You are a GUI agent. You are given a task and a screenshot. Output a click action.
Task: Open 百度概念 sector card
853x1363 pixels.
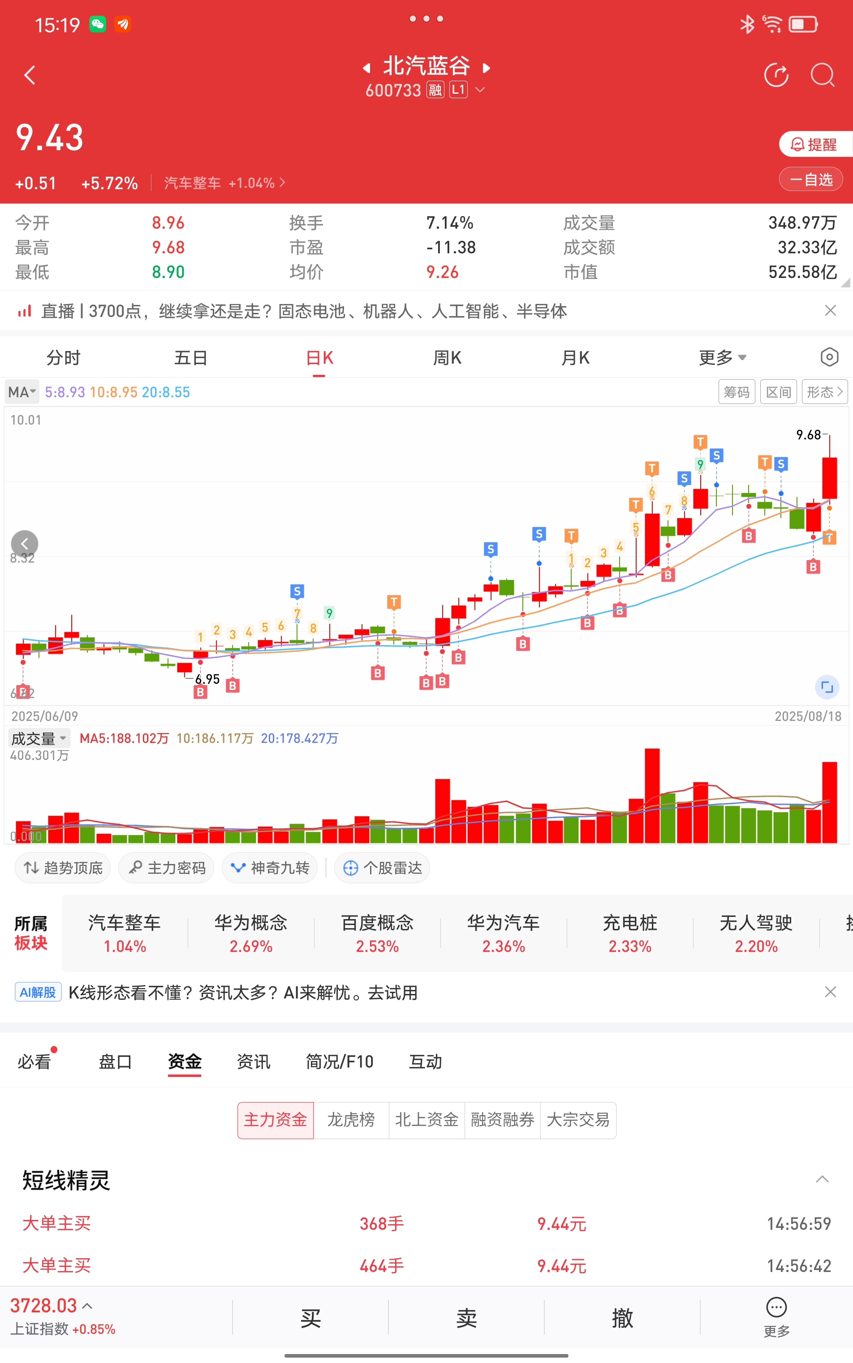(377, 933)
